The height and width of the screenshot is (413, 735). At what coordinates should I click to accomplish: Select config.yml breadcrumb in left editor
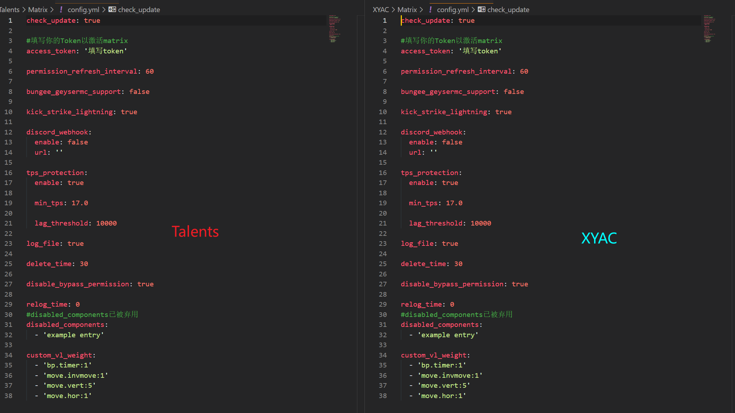click(x=83, y=10)
